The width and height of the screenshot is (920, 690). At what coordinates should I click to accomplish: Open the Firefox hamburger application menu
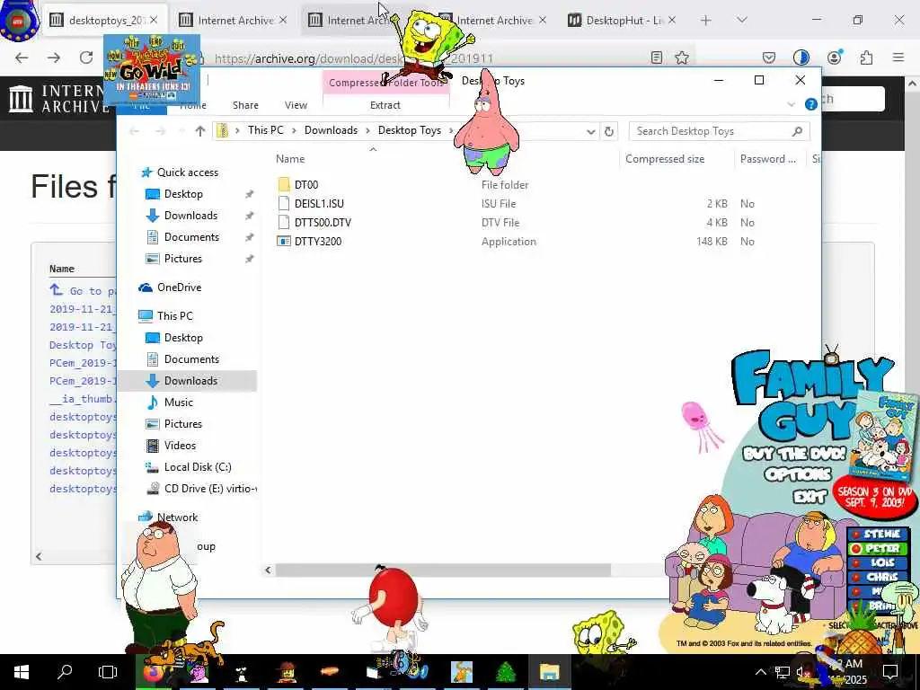898,57
